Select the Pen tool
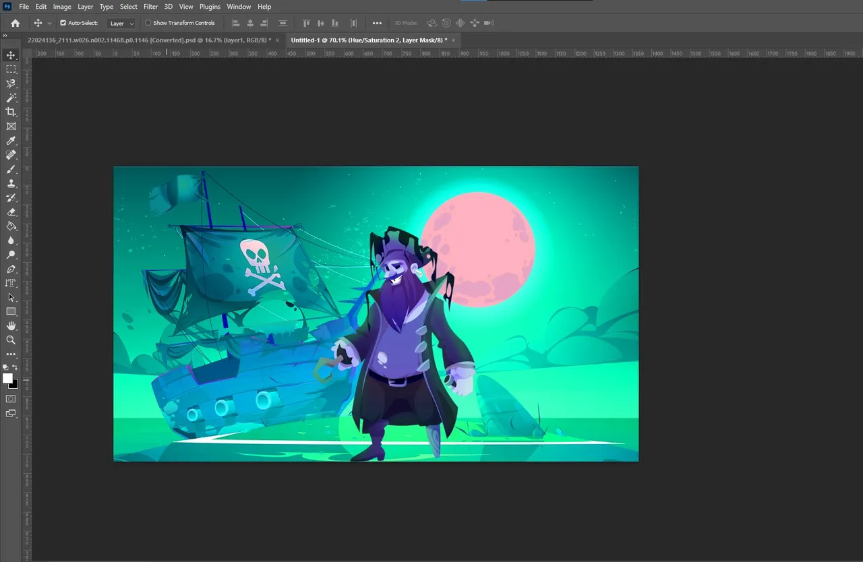Screen dimensions: 863x562 click(x=11, y=269)
